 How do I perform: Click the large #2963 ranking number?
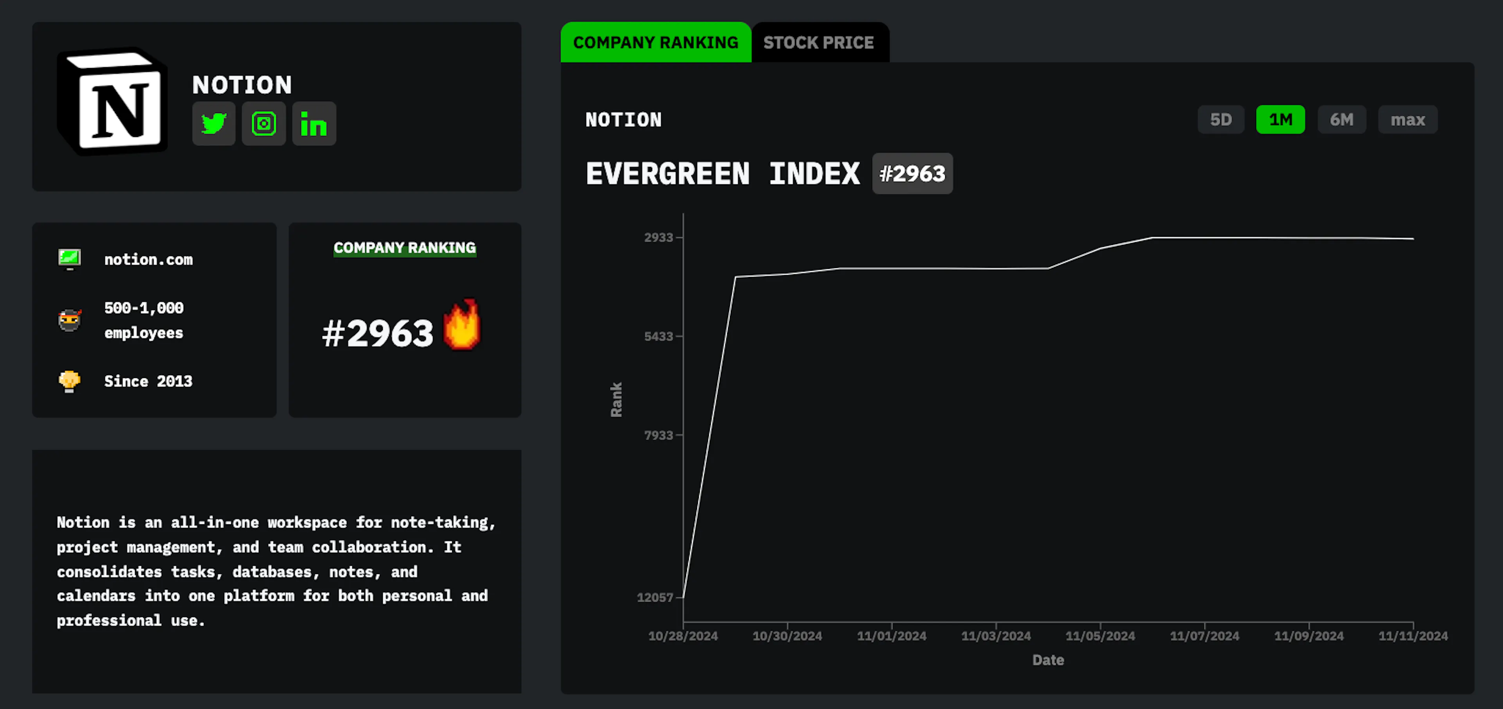coord(377,333)
